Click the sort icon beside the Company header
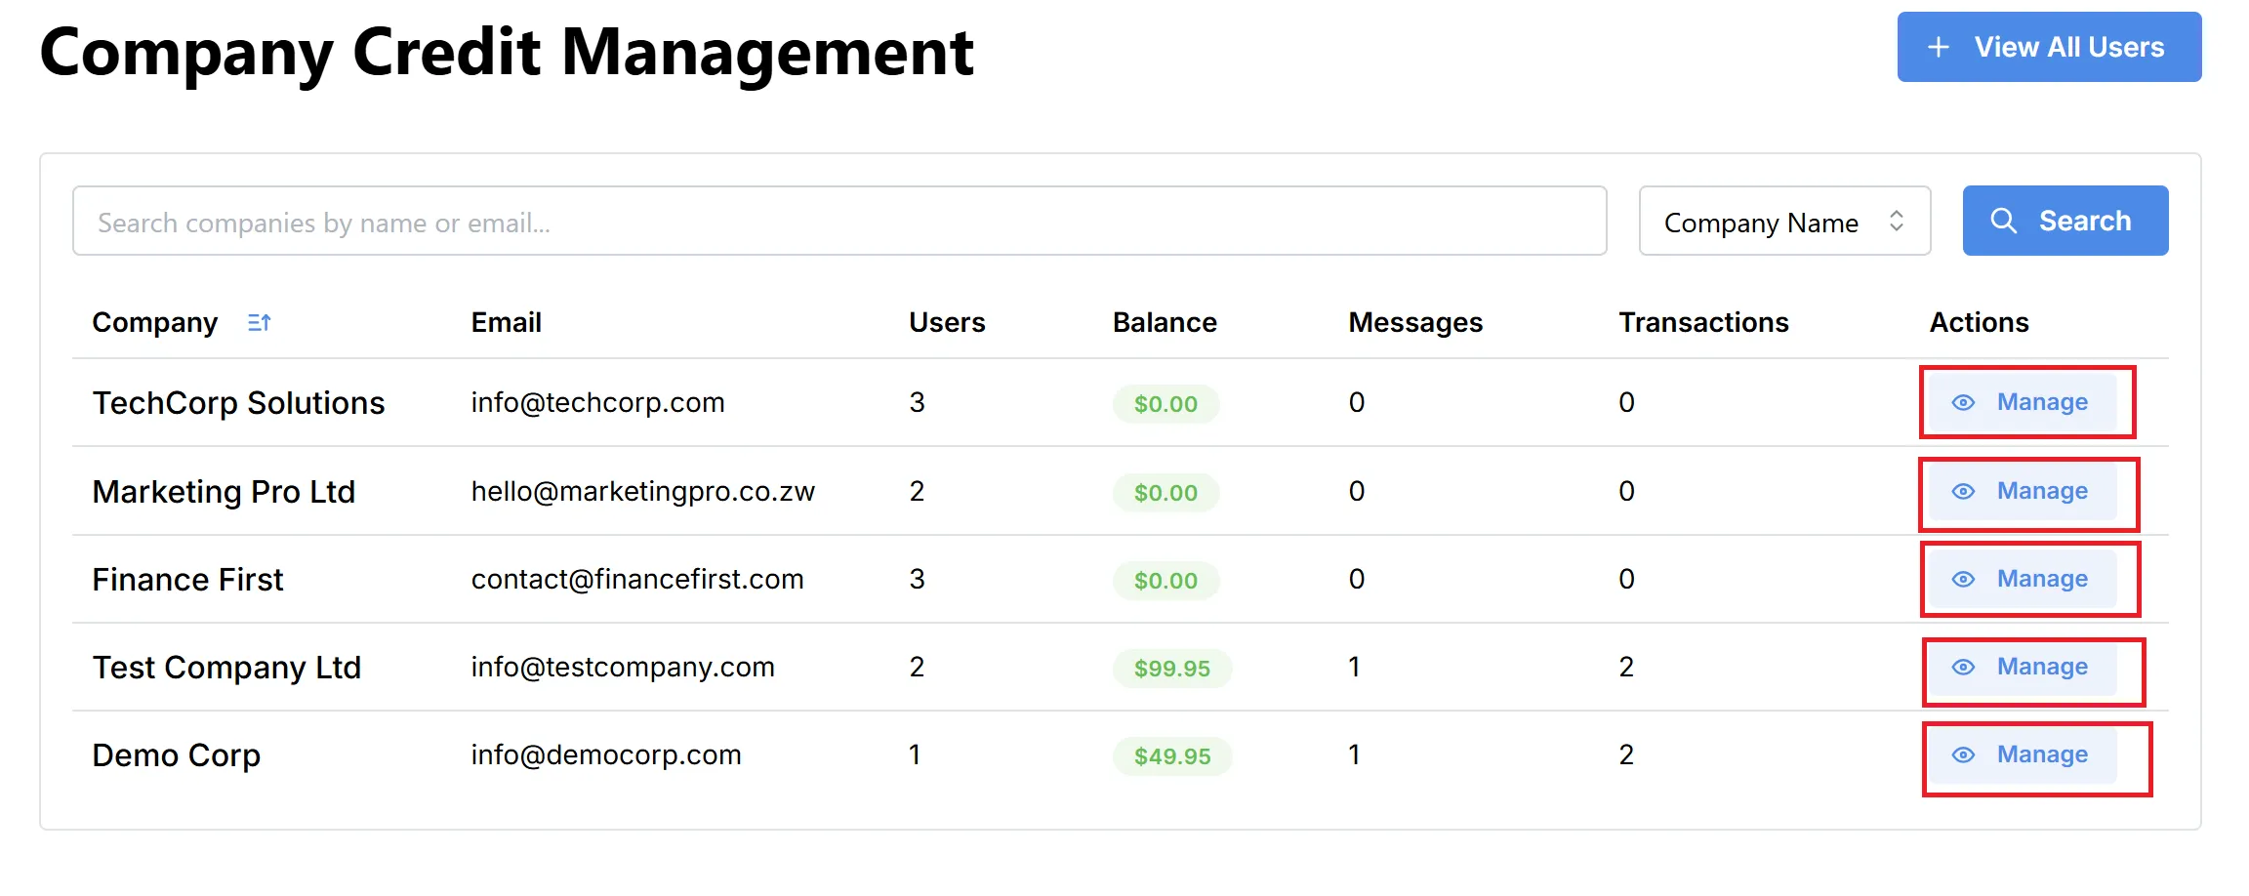2249x896 pixels. click(259, 322)
